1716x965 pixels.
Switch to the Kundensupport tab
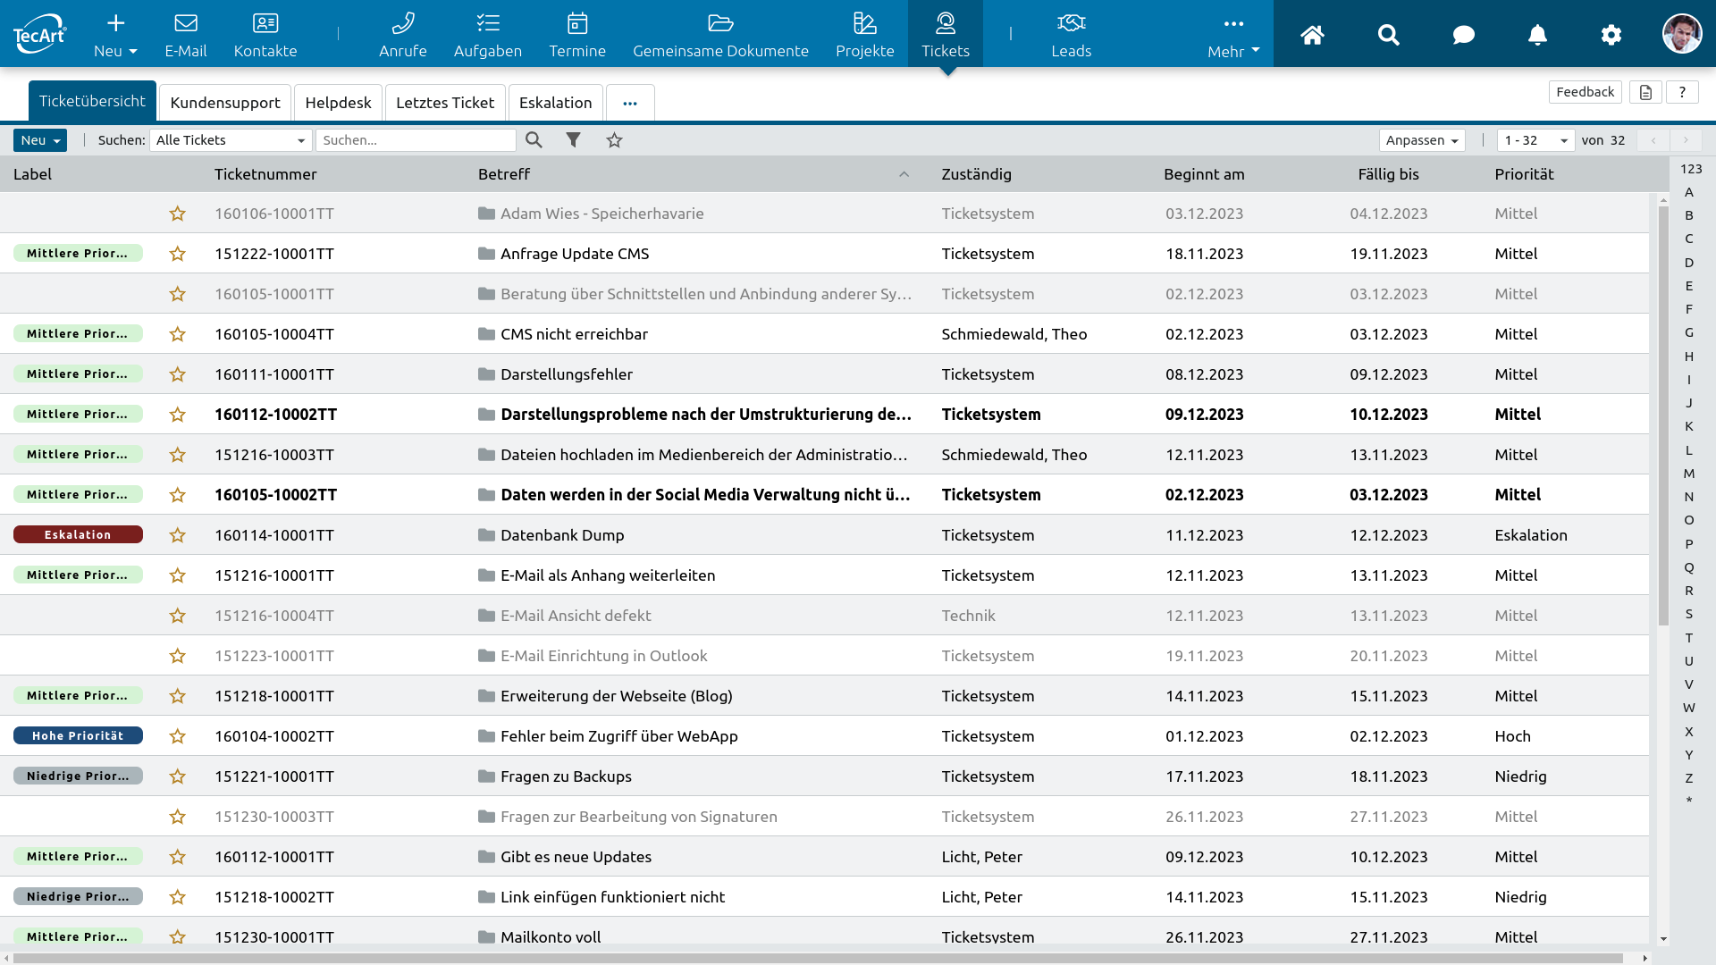(225, 103)
